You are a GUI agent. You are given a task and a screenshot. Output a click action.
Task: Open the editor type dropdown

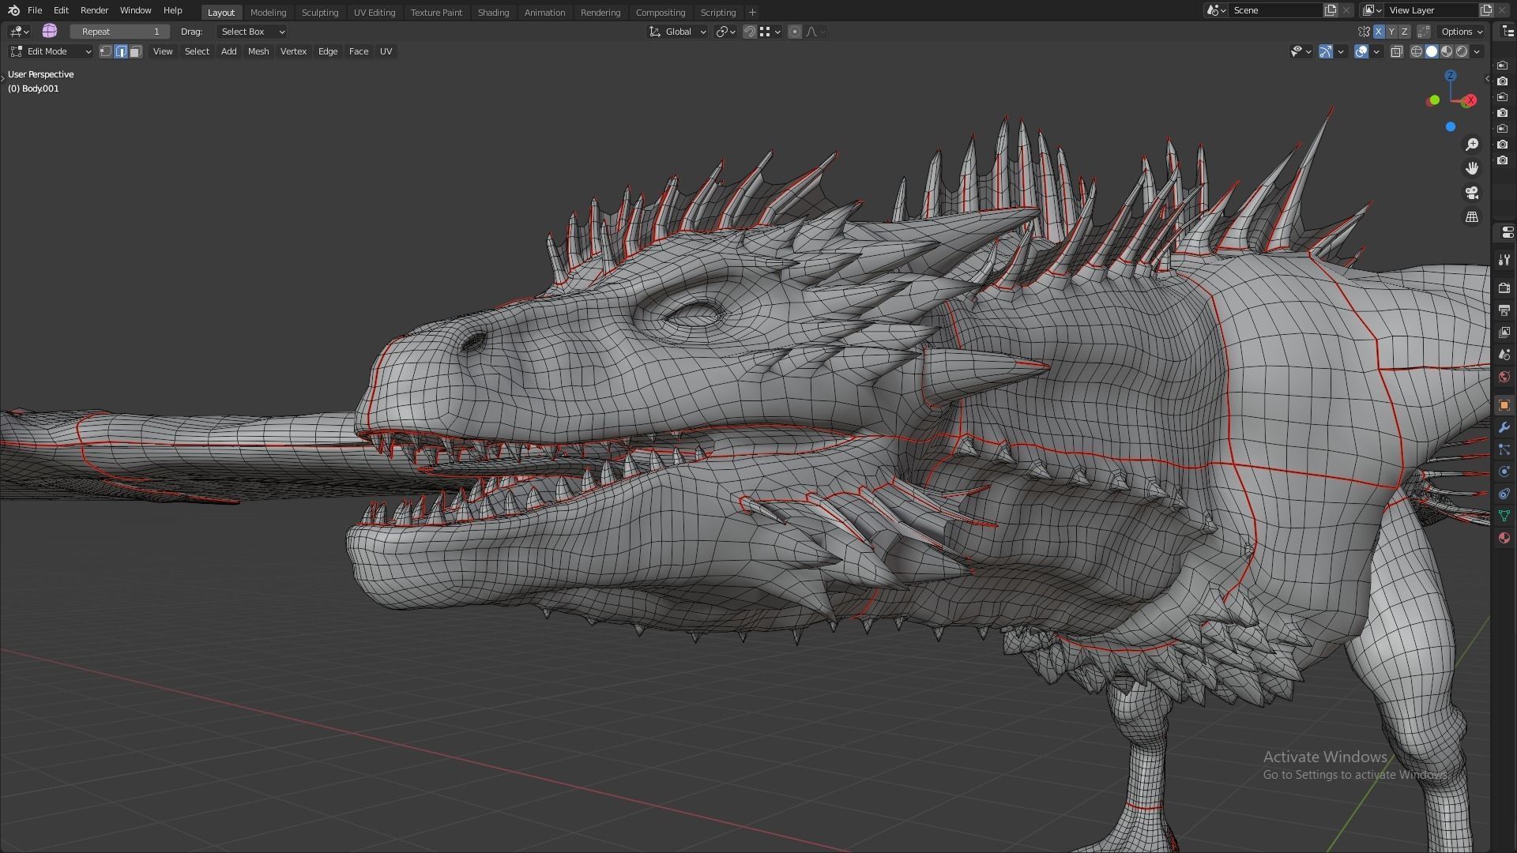coord(19,32)
